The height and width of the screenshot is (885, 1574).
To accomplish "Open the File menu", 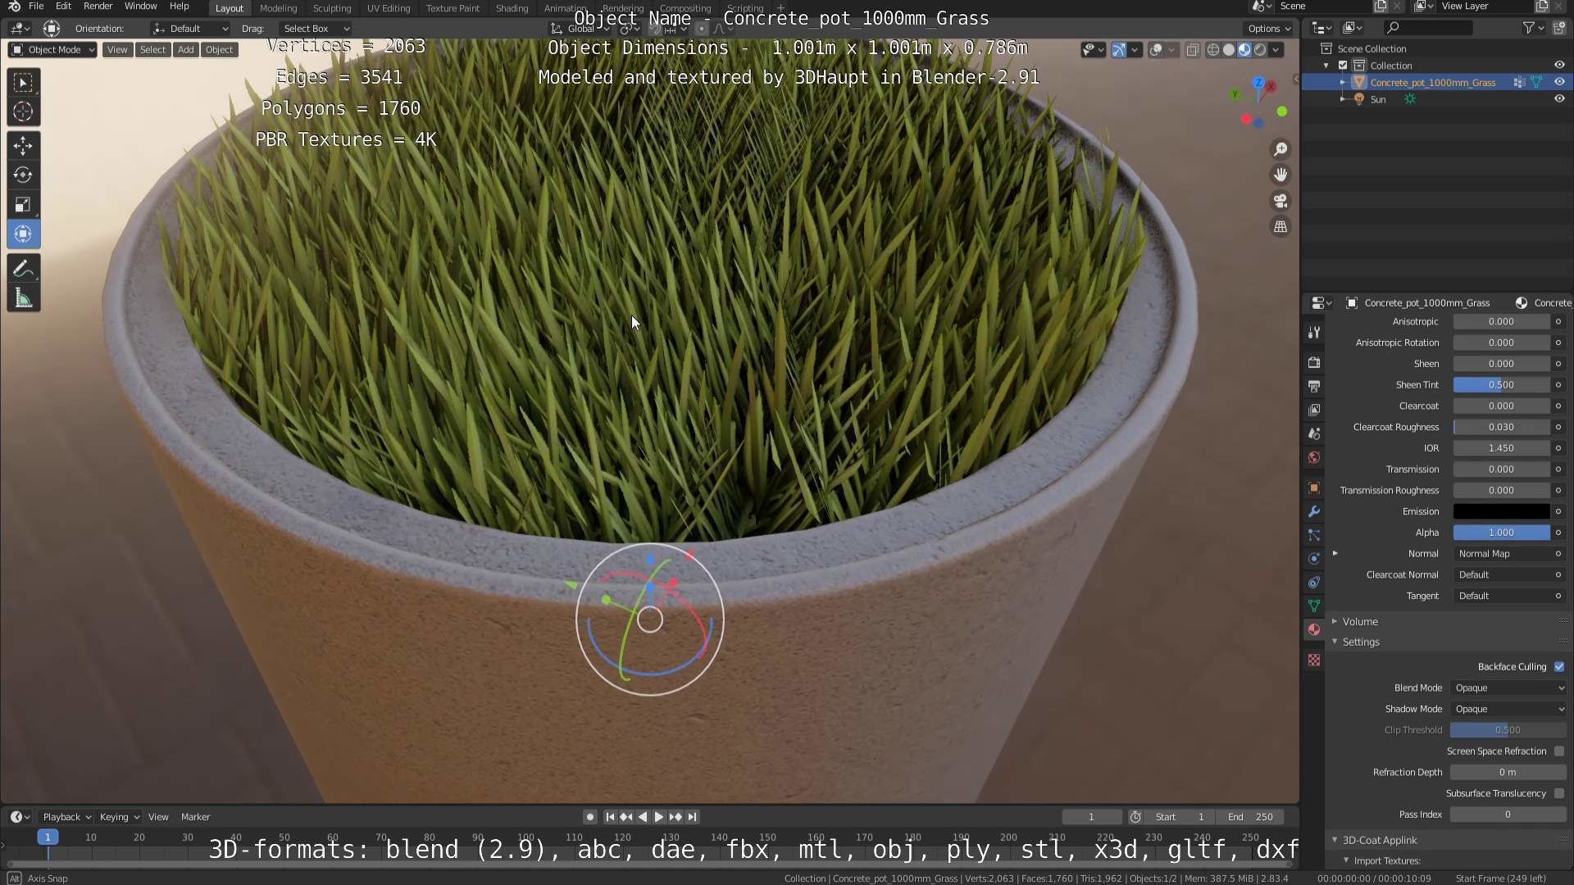I will (36, 7).
